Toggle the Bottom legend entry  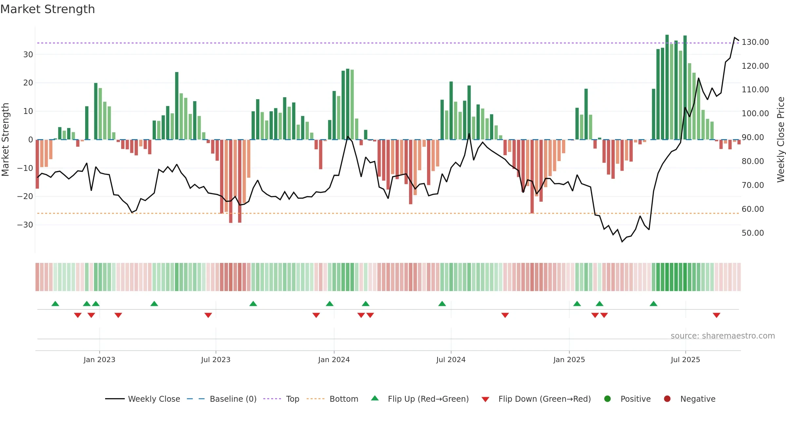click(332, 399)
